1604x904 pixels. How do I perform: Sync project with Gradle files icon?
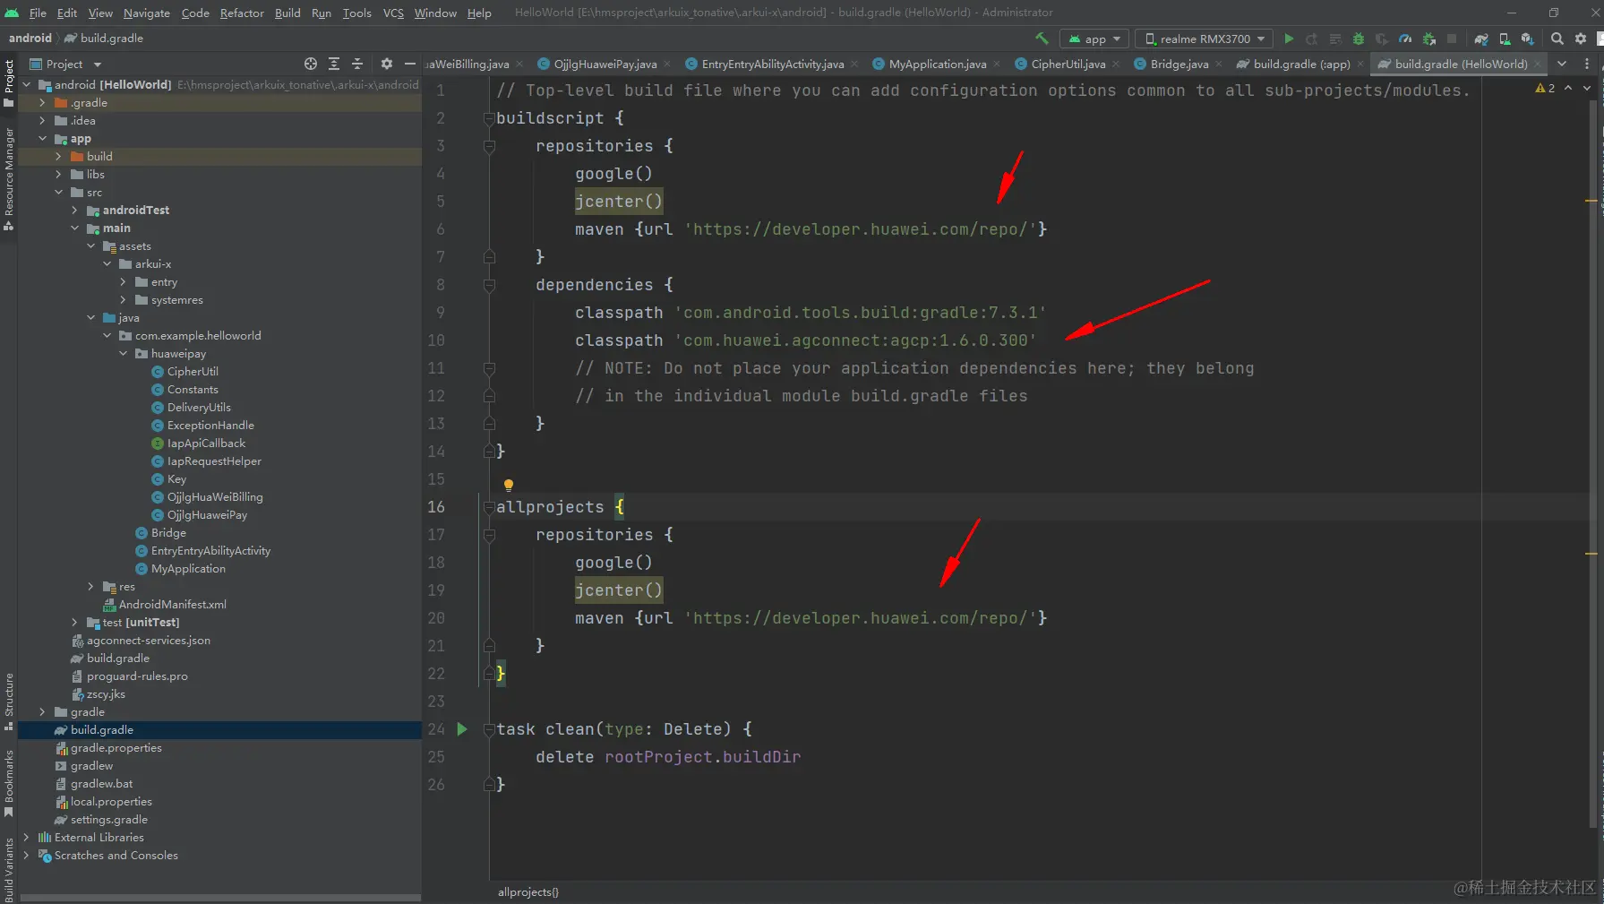tap(1481, 39)
